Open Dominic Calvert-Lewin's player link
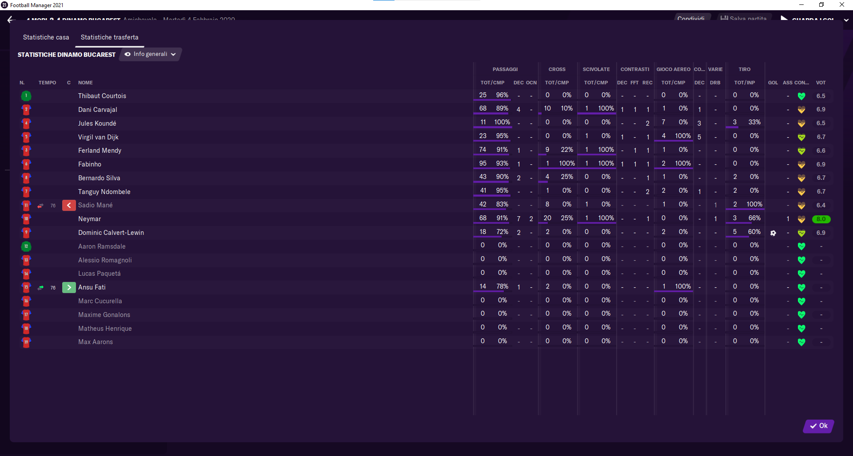The width and height of the screenshot is (853, 456). click(111, 233)
